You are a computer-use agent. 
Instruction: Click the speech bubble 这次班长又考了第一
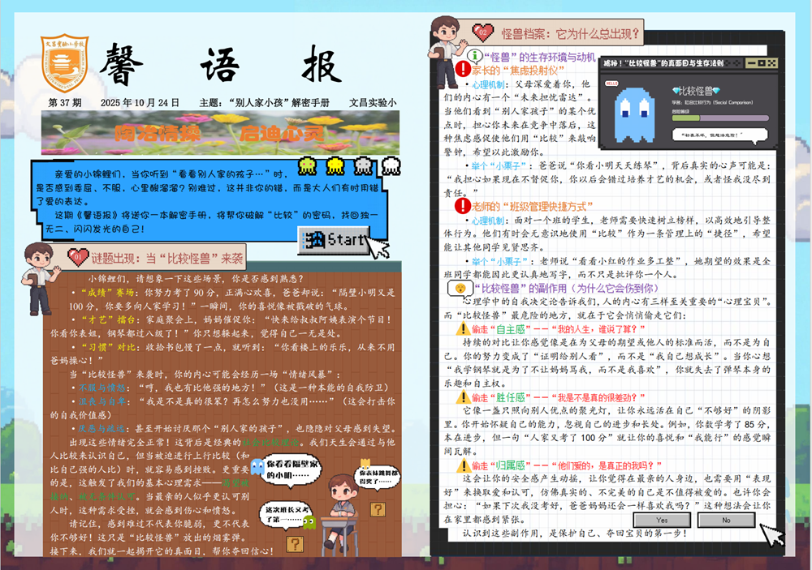(x=287, y=514)
